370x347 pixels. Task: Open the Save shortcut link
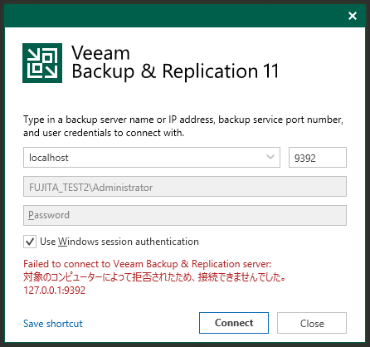53,324
